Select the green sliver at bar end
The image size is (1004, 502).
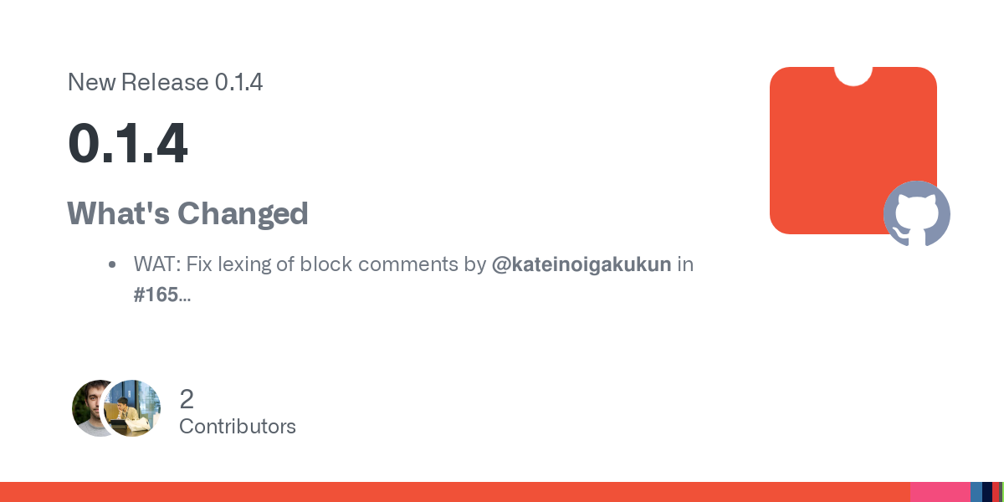(1003, 492)
